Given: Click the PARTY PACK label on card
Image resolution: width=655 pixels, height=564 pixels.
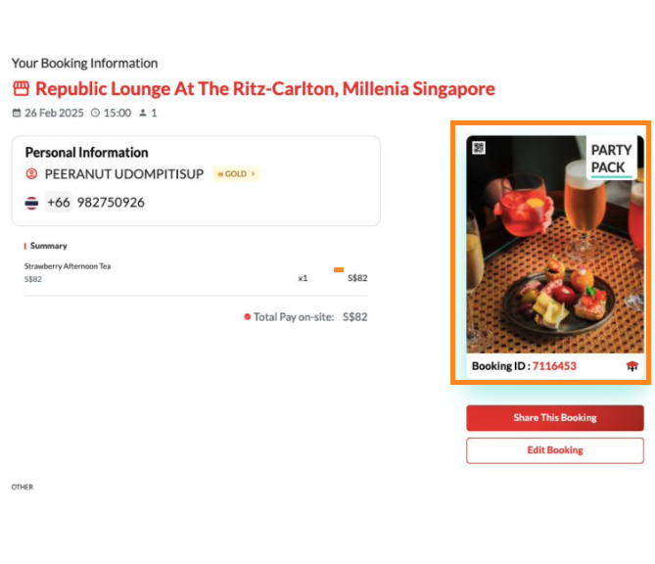Looking at the screenshot, I should (611, 159).
